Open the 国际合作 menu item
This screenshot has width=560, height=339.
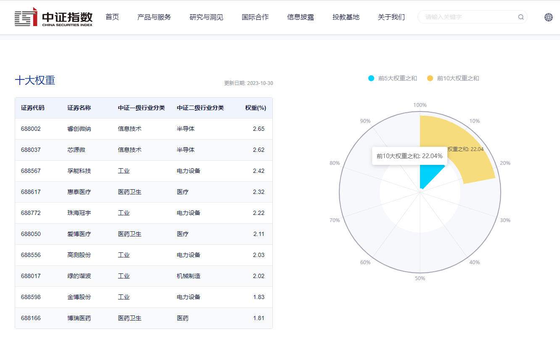(255, 17)
